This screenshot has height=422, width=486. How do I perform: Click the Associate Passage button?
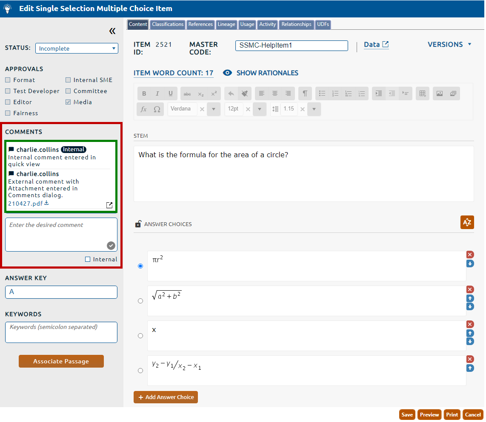tap(61, 361)
